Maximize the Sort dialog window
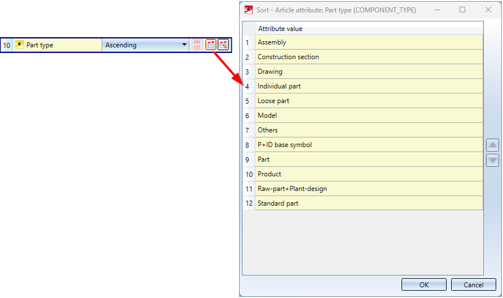 click(462, 10)
